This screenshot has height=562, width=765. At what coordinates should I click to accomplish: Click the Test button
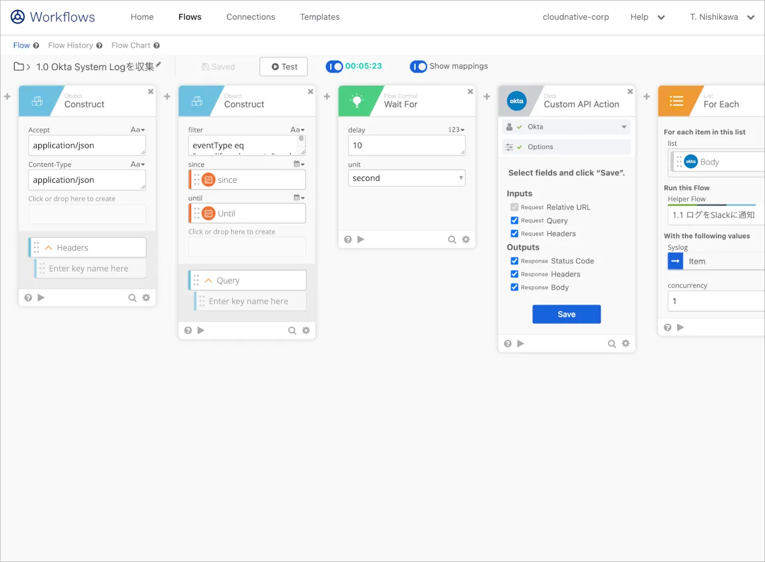(x=284, y=67)
